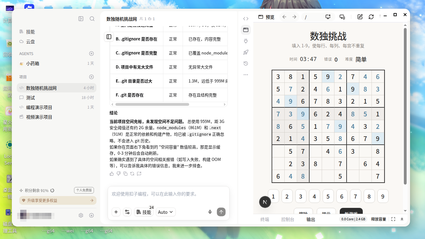
Task: Expand the bottom panel chevron
Action: point(402,219)
